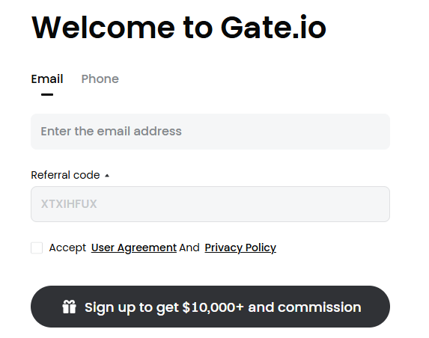This screenshot has width=429, height=338.
Task: Collapse the Referral code triangle arrow
Action: pyautogui.click(x=107, y=176)
